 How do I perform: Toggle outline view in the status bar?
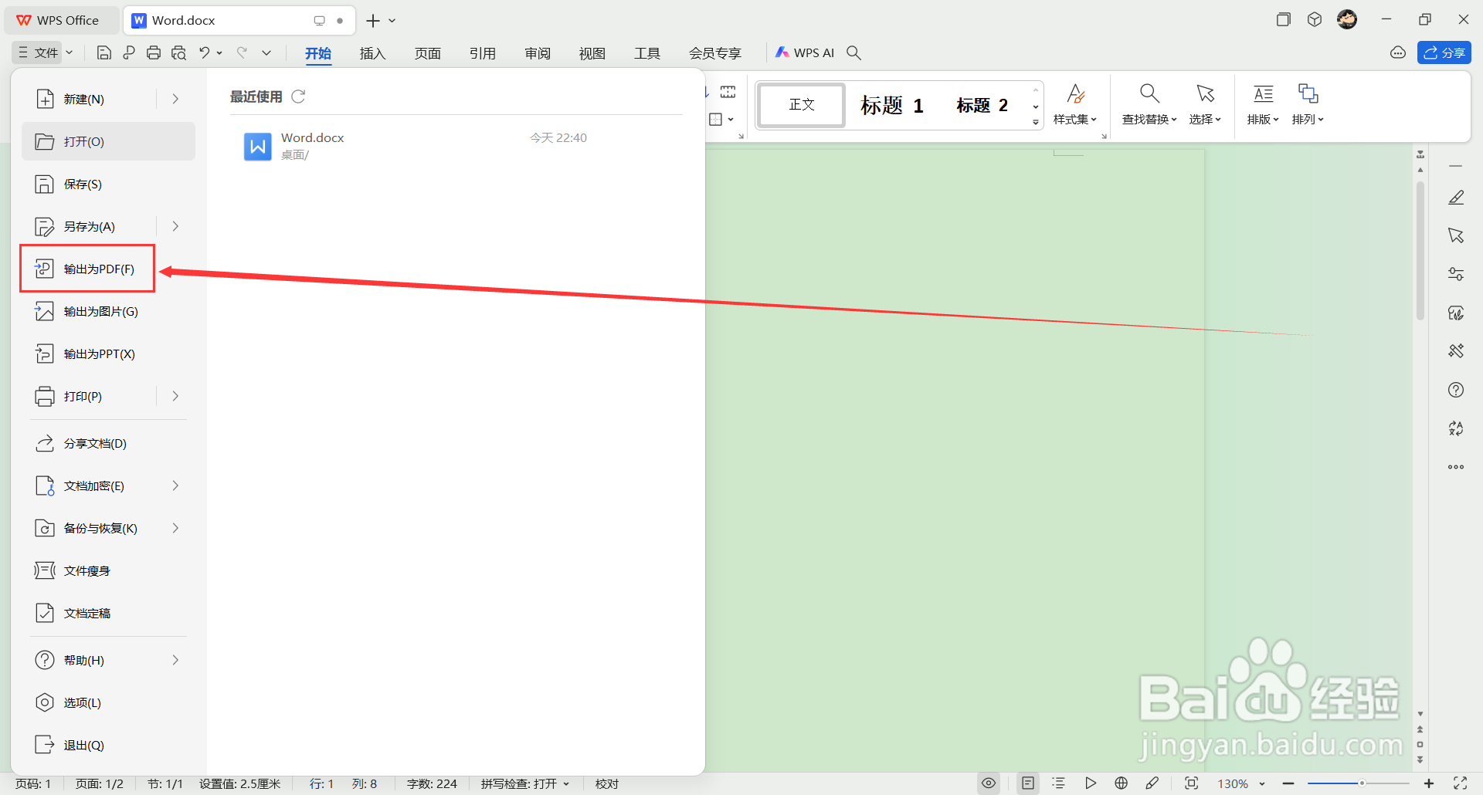1058,783
